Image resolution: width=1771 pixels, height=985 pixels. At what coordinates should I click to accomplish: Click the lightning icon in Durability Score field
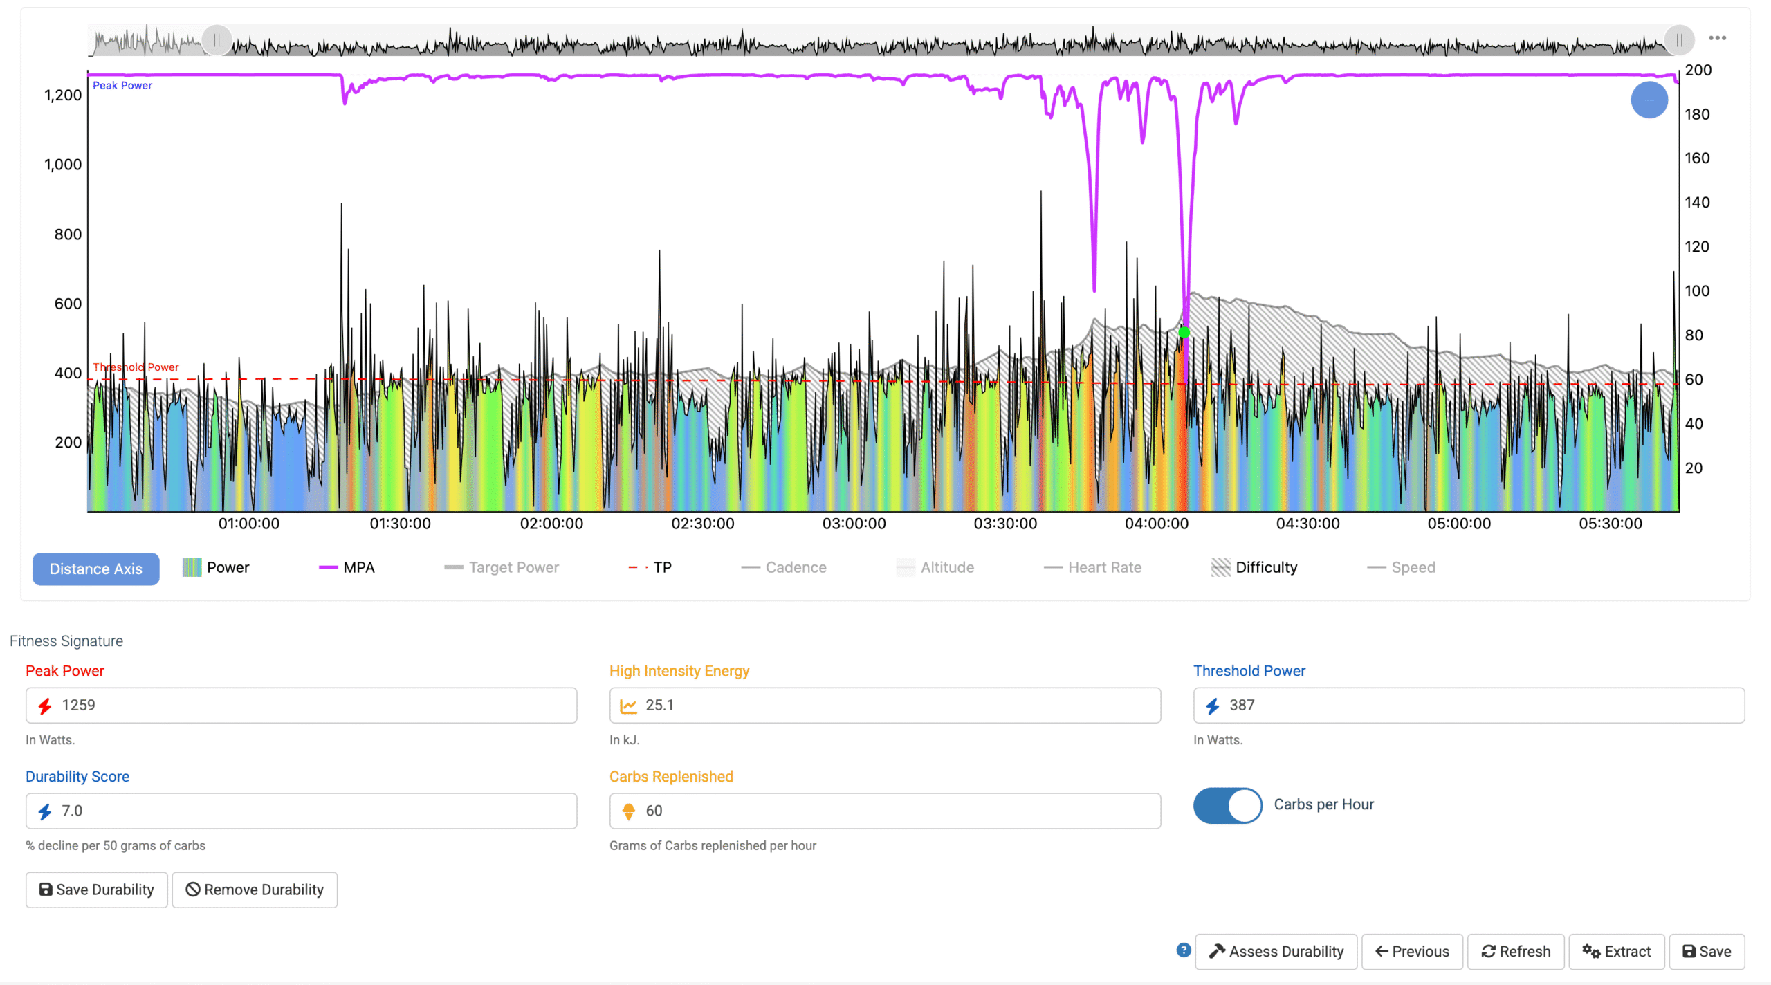(45, 811)
